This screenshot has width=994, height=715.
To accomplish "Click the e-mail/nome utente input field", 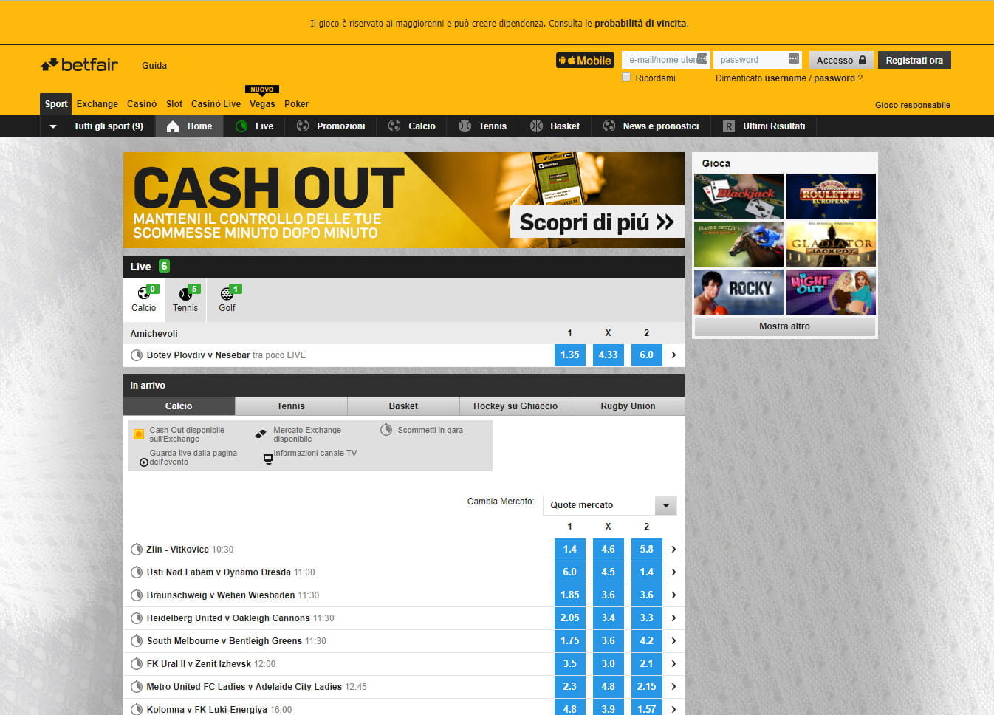I will click(x=665, y=60).
